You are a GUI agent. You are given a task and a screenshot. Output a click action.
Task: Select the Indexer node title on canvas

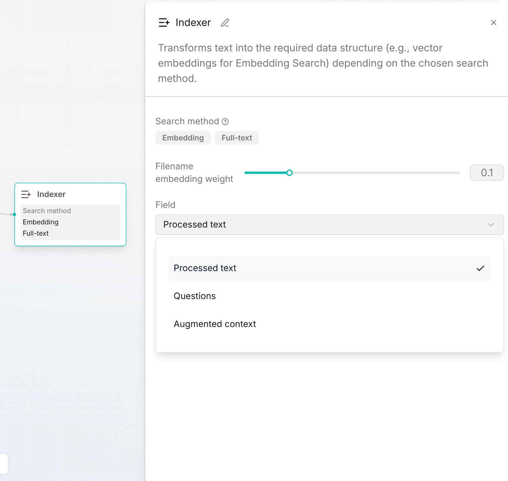click(51, 194)
